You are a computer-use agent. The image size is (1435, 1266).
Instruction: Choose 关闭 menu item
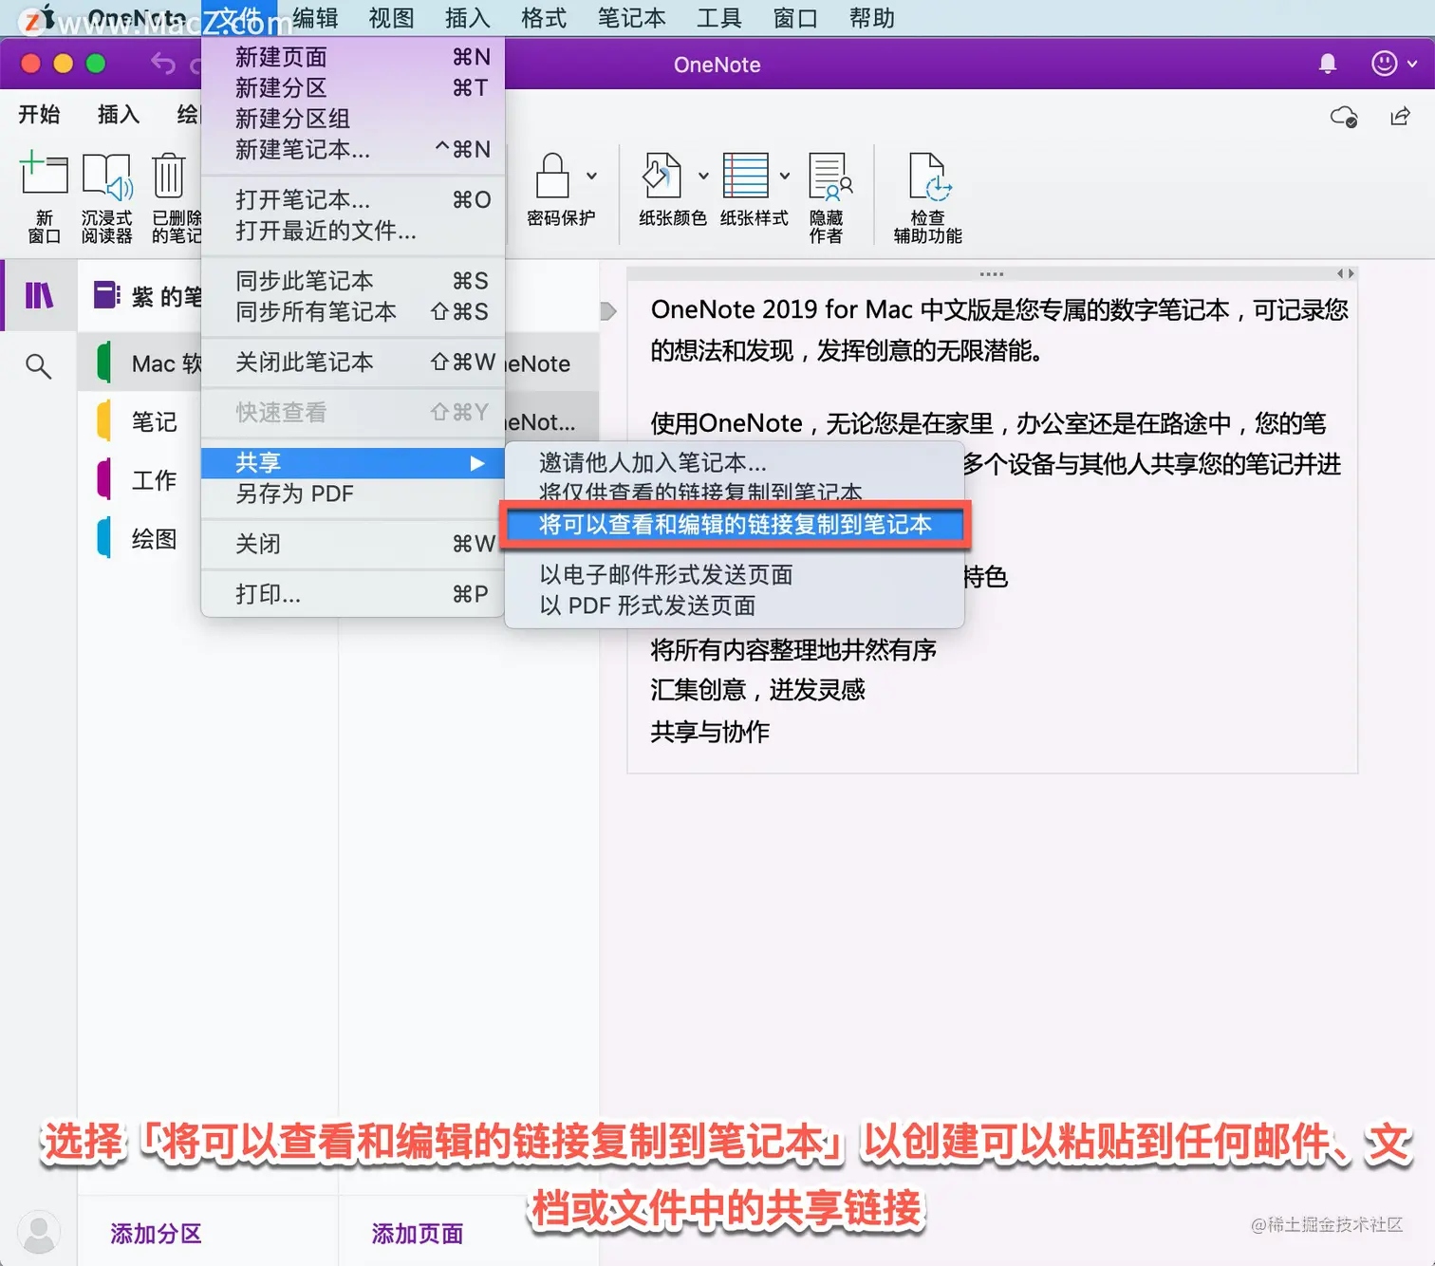point(352,544)
